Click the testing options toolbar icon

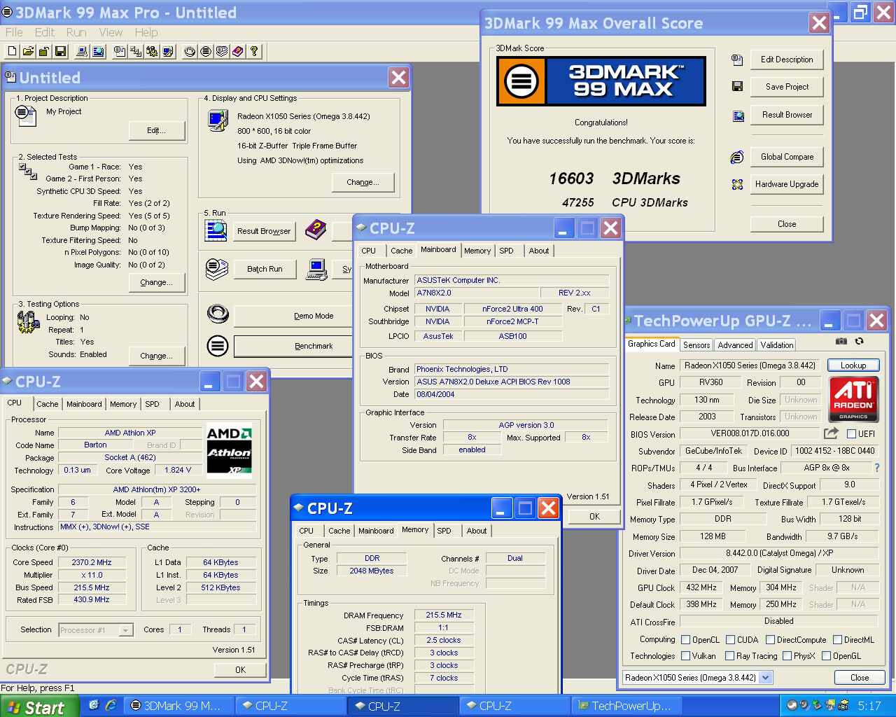152,51
